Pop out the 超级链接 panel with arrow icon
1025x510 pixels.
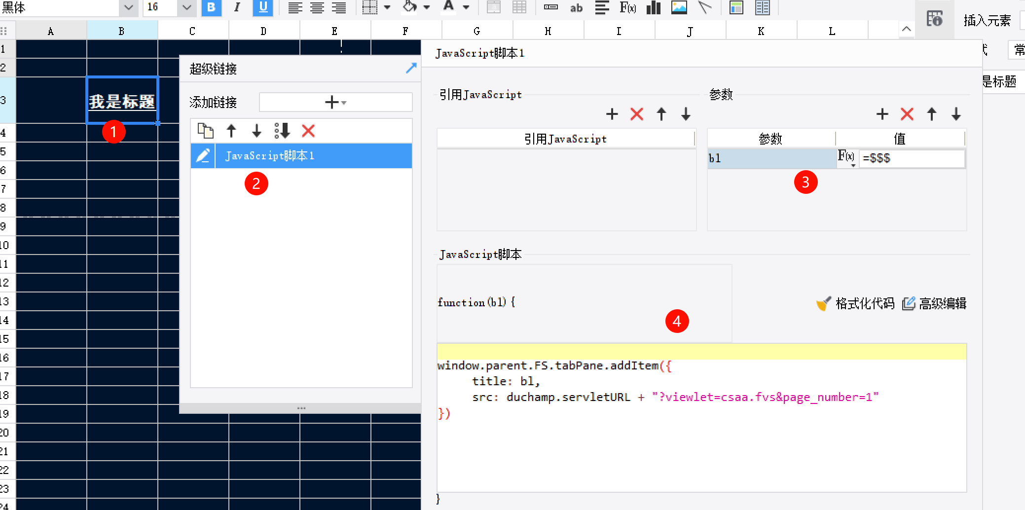411,68
